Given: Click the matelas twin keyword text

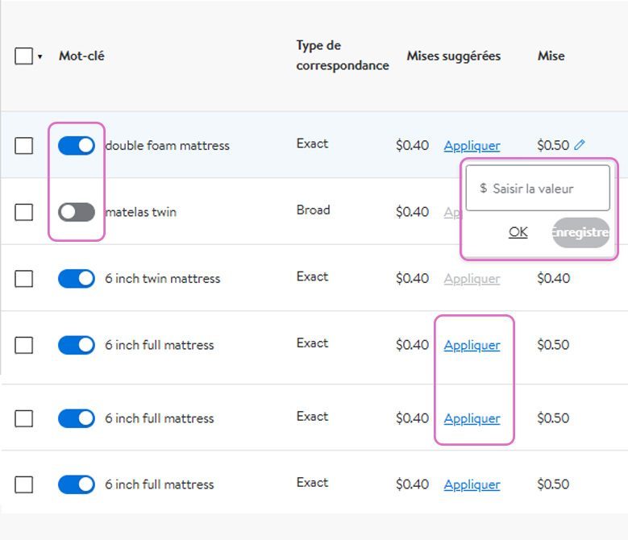Looking at the screenshot, I should [x=141, y=213].
